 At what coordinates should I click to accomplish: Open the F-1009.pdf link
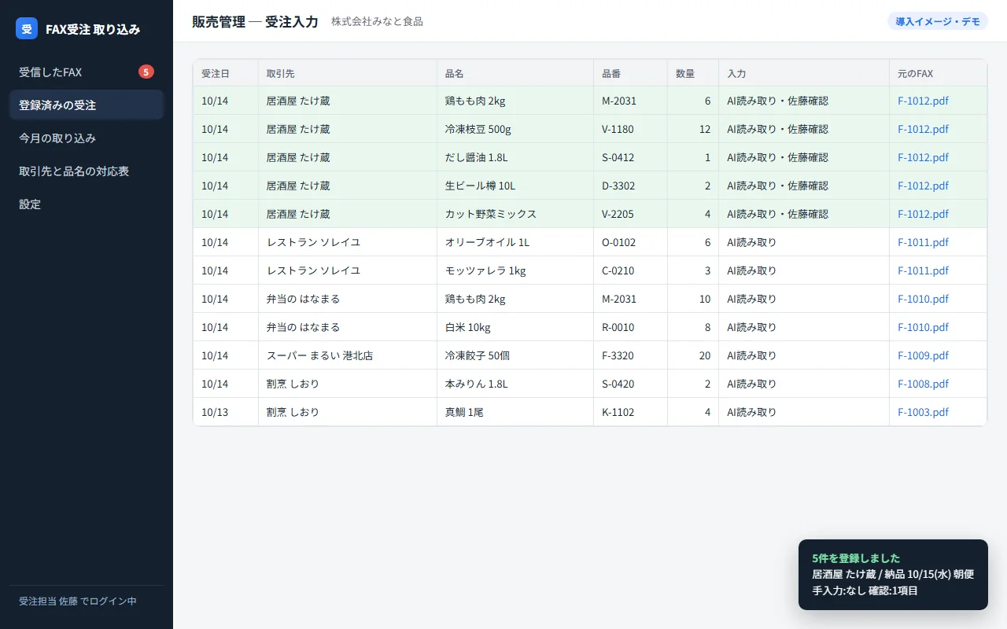pyautogui.click(x=923, y=355)
